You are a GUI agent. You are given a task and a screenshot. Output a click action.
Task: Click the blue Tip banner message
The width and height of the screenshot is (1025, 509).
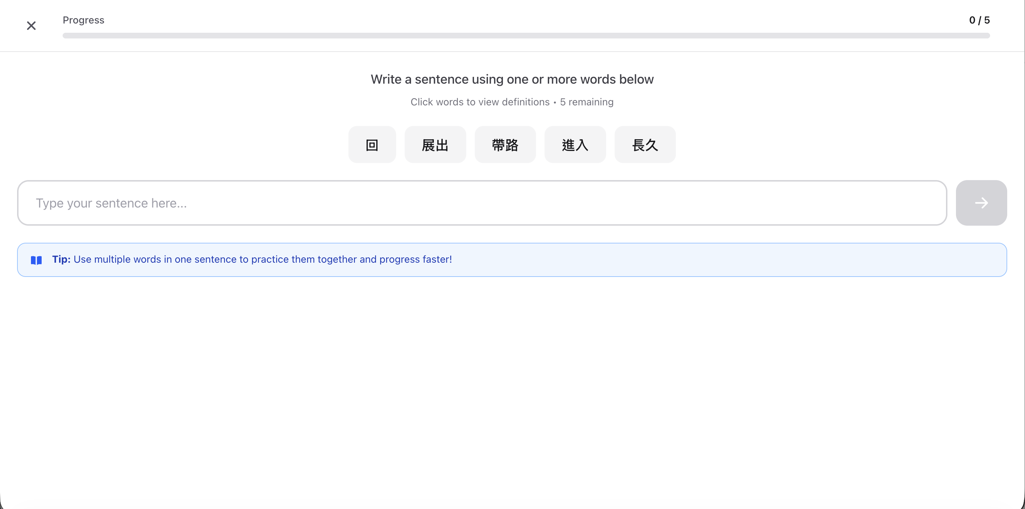point(263,259)
